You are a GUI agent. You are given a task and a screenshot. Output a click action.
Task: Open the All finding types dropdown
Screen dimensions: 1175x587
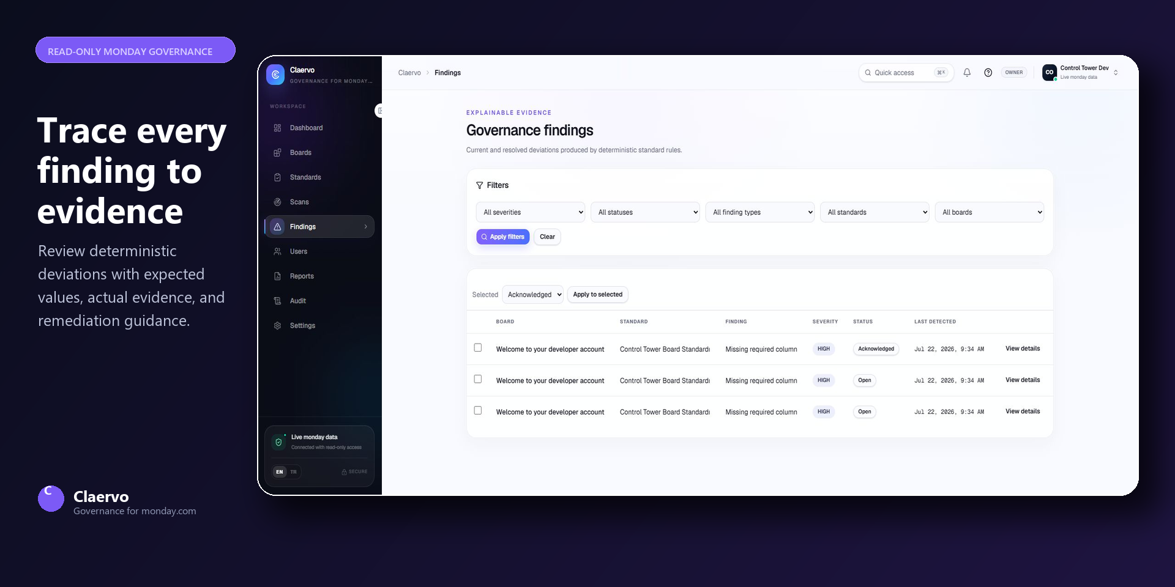click(x=760, y=212)
